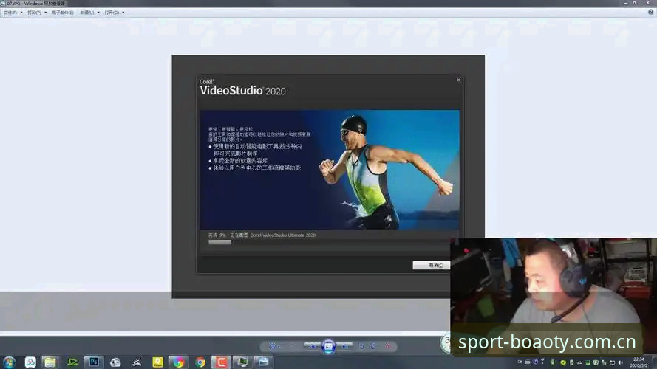This screenshot has height=369, width=657.
Task: Open Google Chrome on the taskbar
Action: tap(200, 362)
